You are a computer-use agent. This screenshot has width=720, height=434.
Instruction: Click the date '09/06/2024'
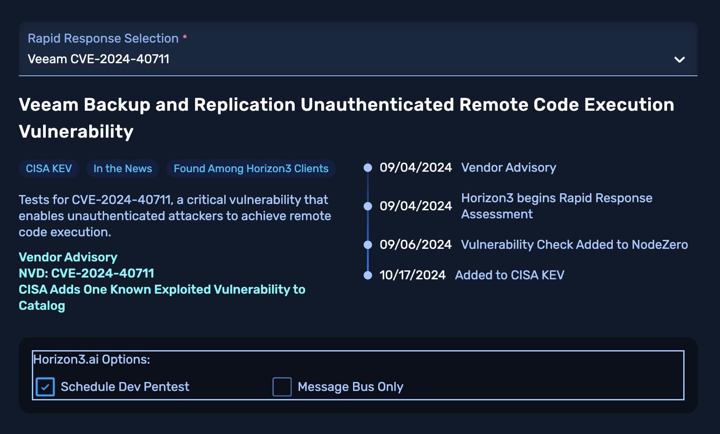[x=415, y=245]
